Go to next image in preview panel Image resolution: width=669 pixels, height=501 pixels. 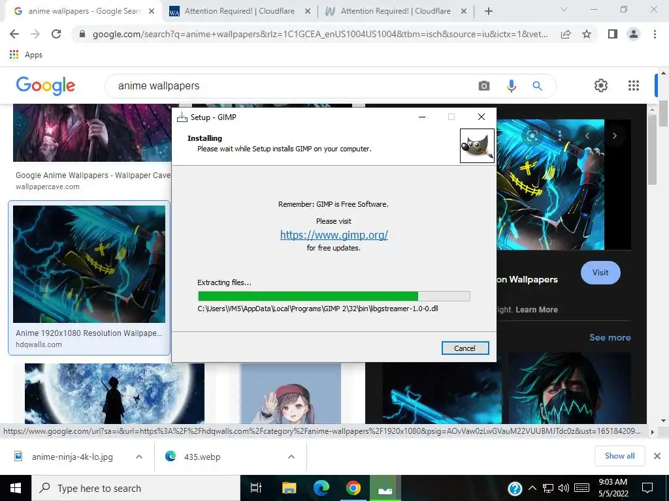tap(614, 136)
